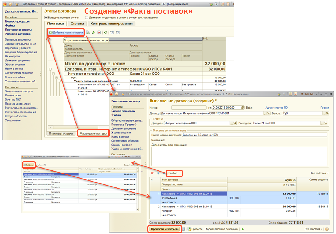
Task: Delete row with red X above stages table
Action: point(152,173)
